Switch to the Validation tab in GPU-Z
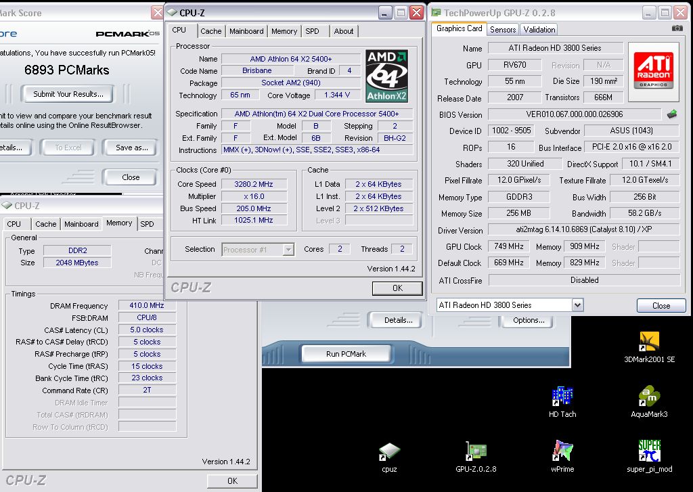 click(539, 30)
